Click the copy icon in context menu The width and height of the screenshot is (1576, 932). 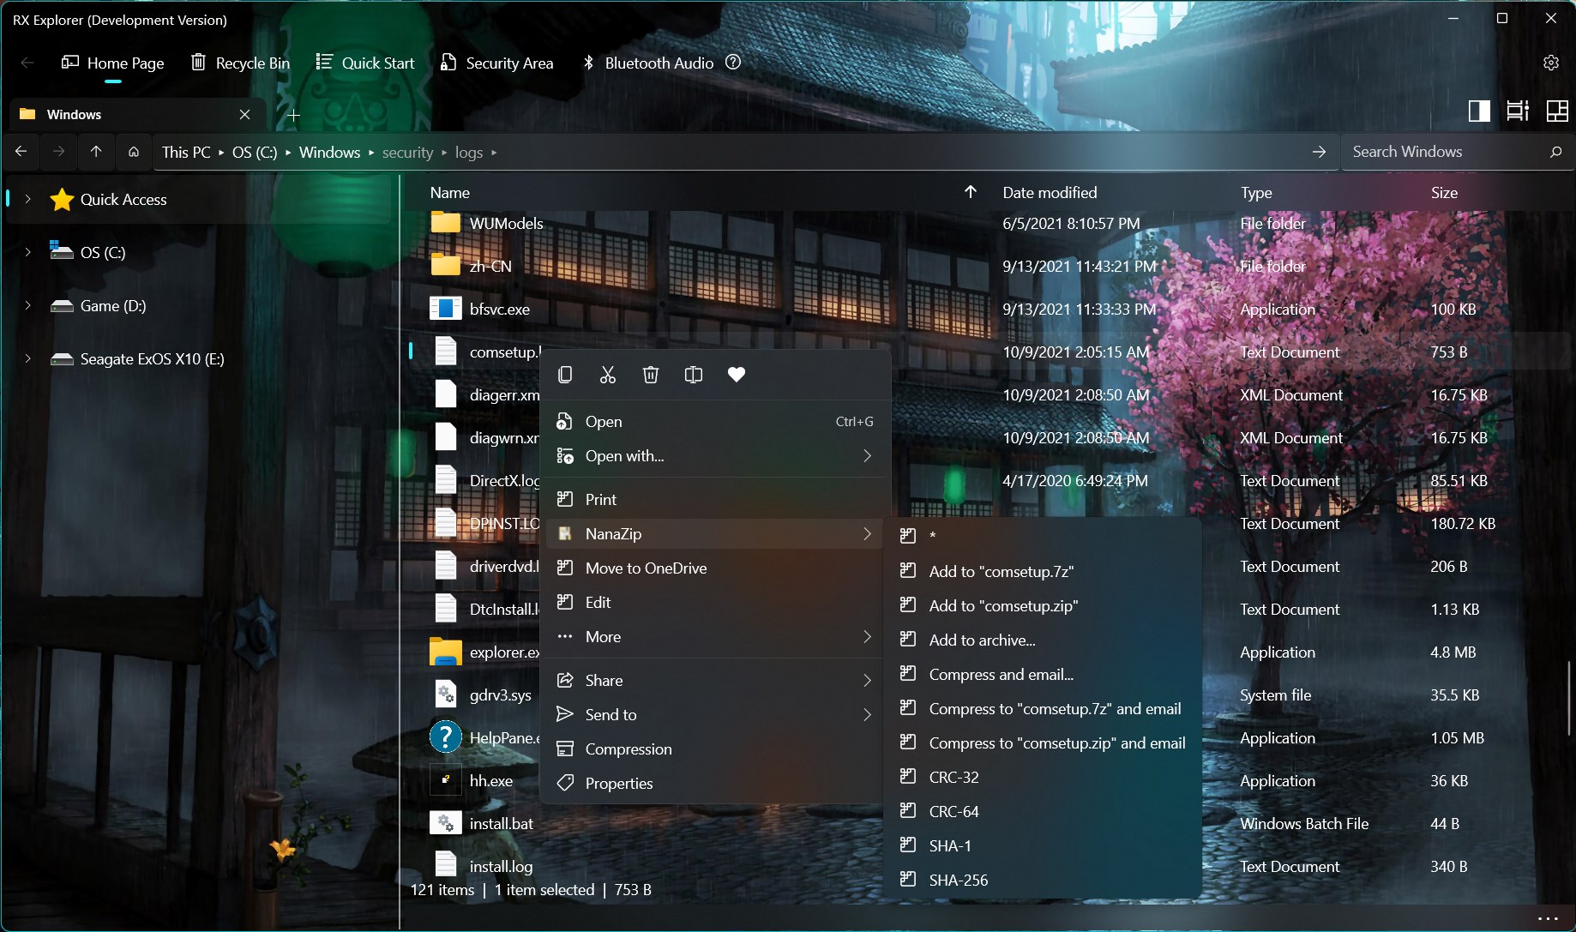pos(565,375)
